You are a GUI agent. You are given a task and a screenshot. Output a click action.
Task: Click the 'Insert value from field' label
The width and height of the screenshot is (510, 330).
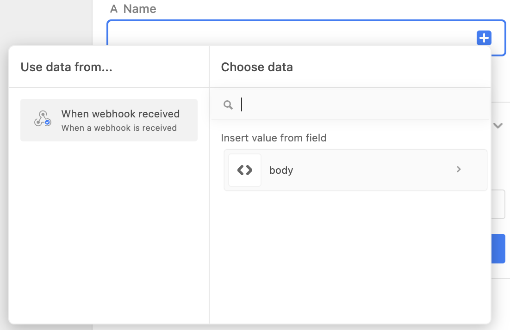click(274, 138)
